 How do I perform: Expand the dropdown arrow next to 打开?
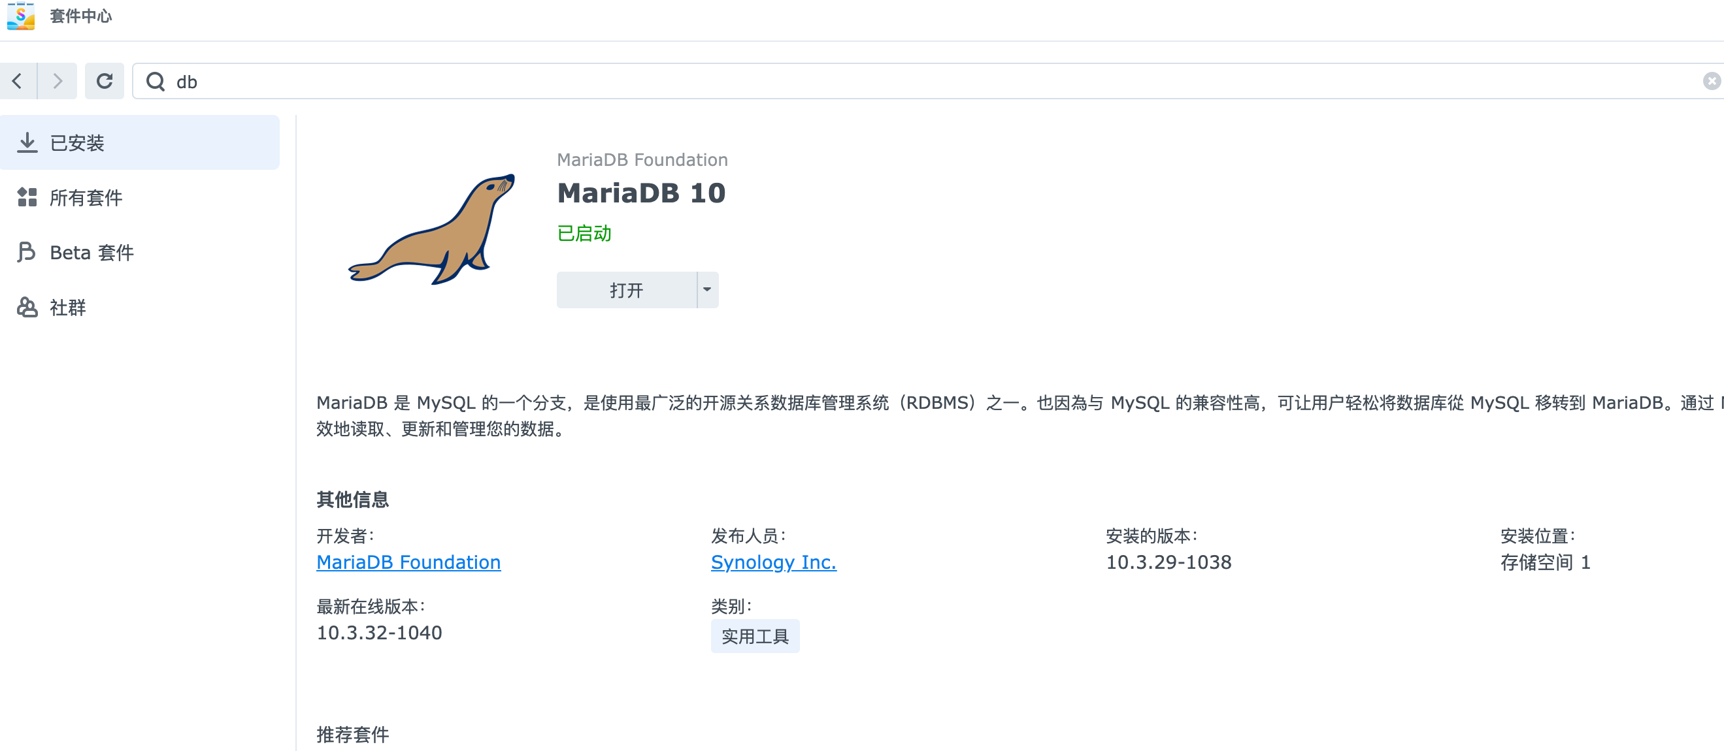click(x=707, y=289)
